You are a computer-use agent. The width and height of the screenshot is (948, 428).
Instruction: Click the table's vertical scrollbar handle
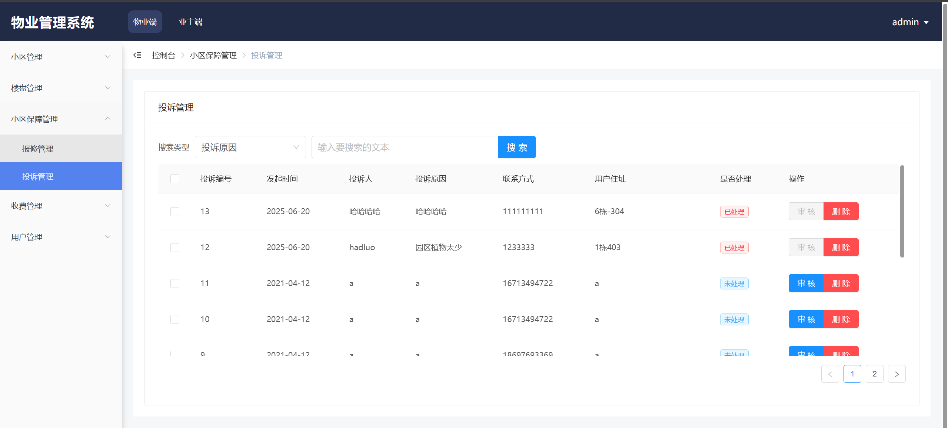point(902,211)
